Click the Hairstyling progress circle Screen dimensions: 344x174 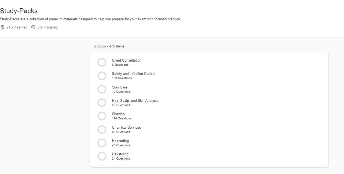click(102, 156)
